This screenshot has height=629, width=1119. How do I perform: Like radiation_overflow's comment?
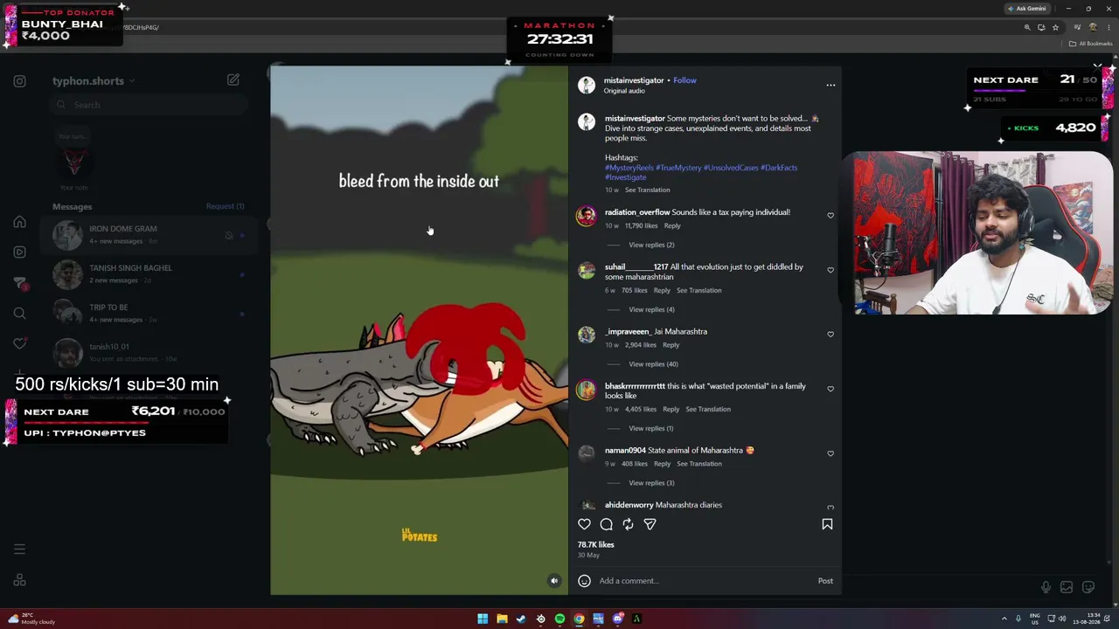[x=831, y=215]
